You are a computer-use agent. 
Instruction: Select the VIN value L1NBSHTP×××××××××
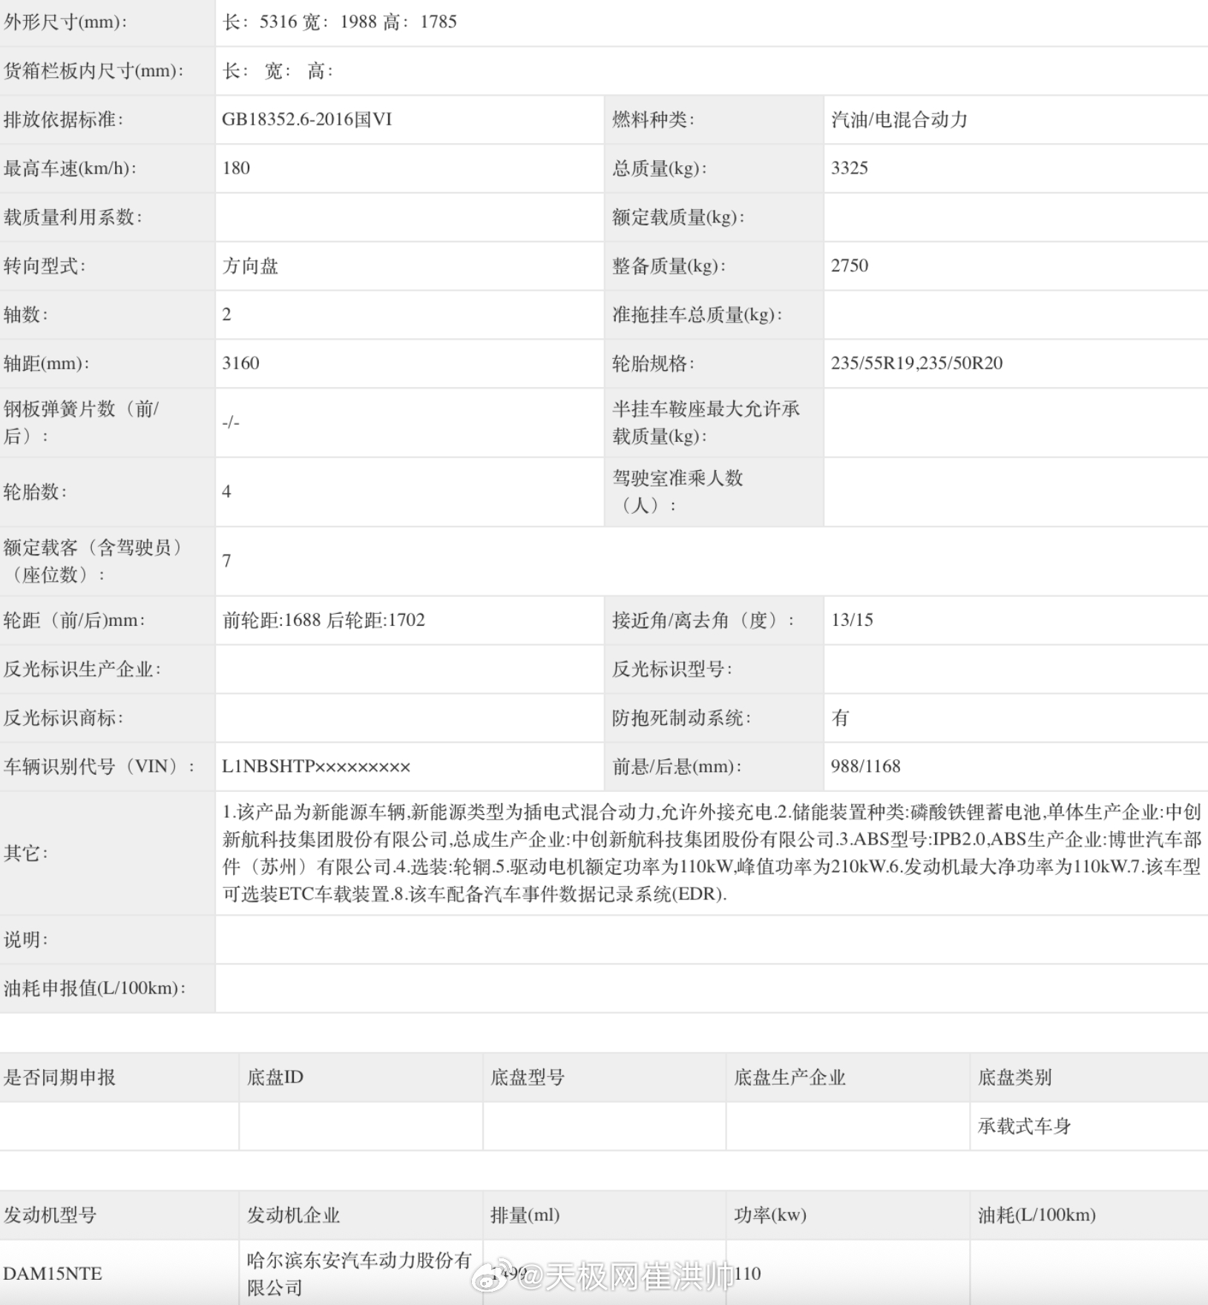(316, 767)
